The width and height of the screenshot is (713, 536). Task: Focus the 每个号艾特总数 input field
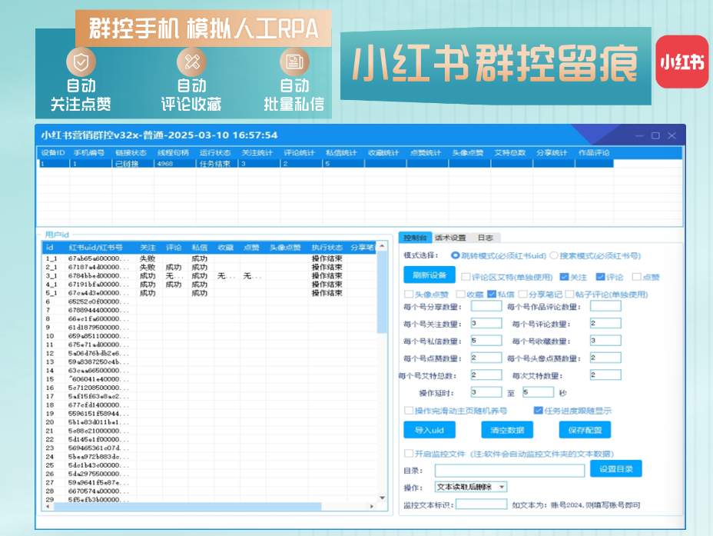point(486,375)
